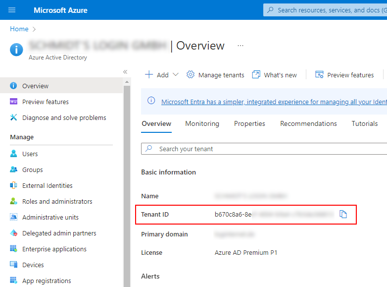
Task: Click the plus icon for Add
Action: (149, 74)
